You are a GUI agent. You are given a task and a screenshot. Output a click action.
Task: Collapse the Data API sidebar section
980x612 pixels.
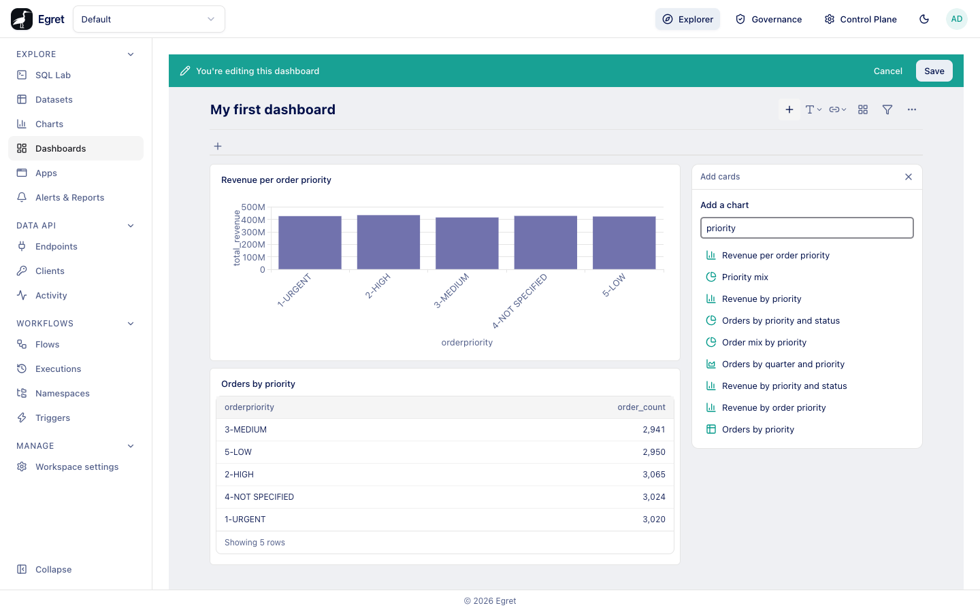pos(131,226)
